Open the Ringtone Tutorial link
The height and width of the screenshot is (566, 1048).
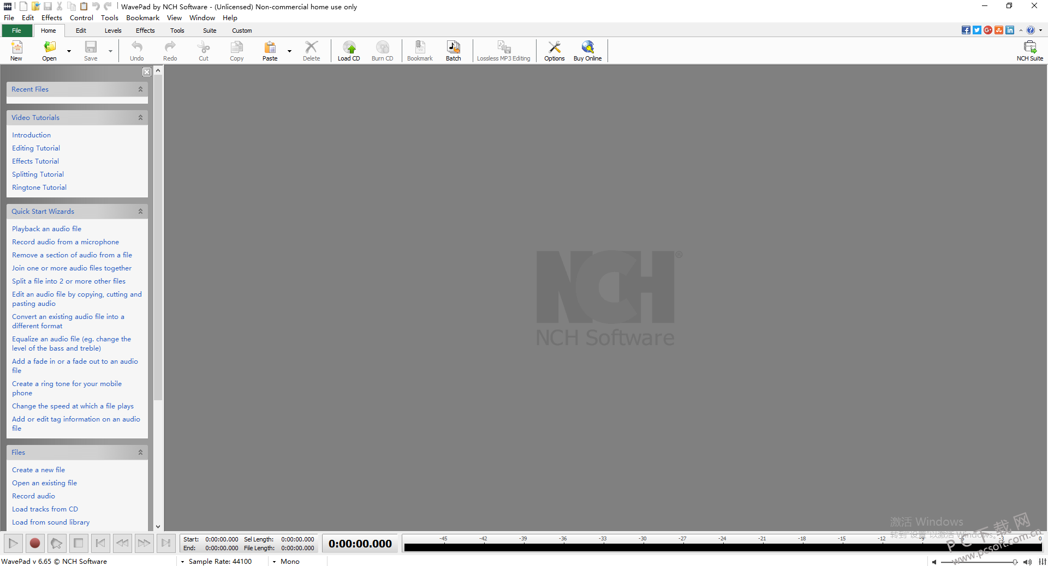point(39,188)
